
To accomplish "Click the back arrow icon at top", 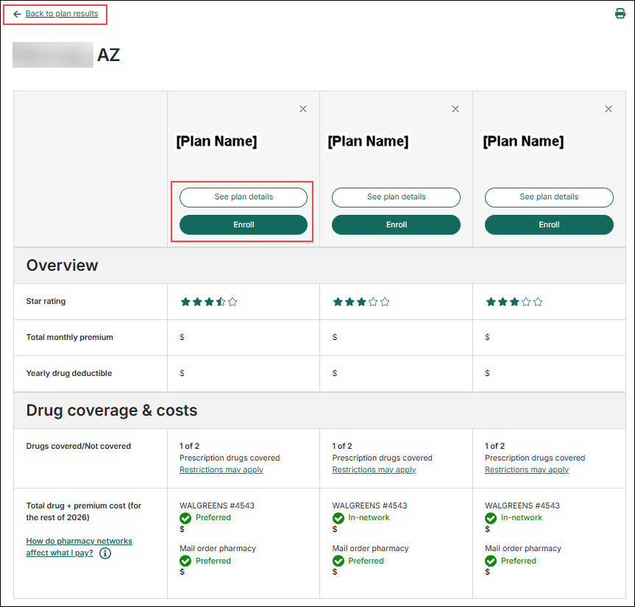I will pos(17,14).
